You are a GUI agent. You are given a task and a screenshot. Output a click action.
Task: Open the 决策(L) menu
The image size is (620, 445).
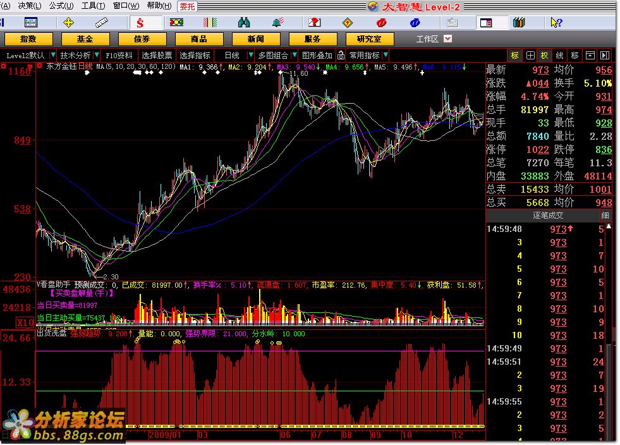pos(29,6)
